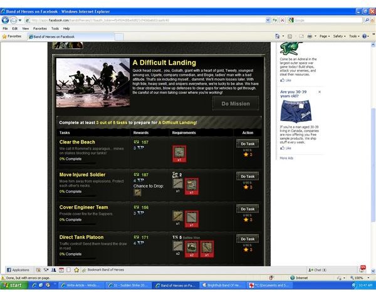Switch to the C:\Documents taskbar window
Screen dimensions: 376x292
pyautogui.click(x=269, y=285)
